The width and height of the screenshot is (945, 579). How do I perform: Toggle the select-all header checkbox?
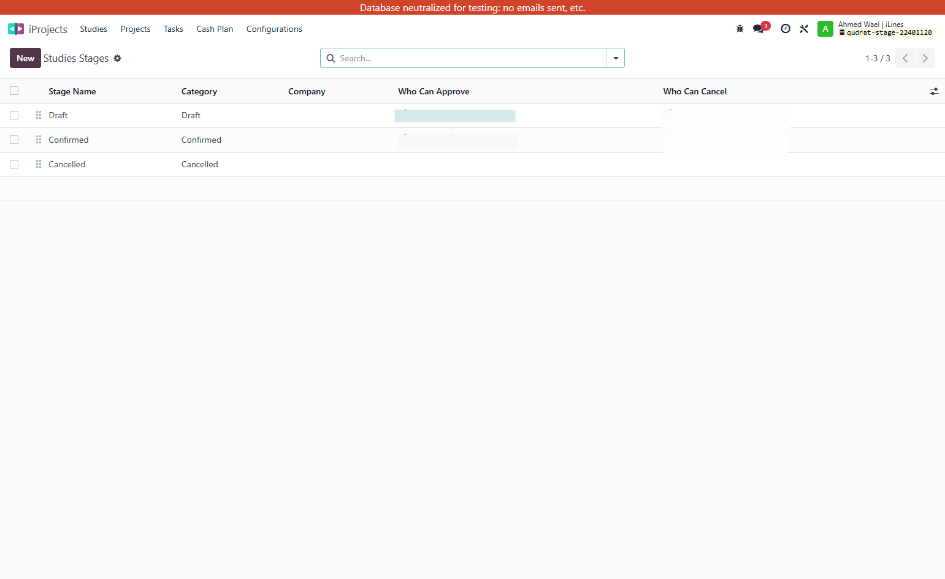(x=14, y=91)
